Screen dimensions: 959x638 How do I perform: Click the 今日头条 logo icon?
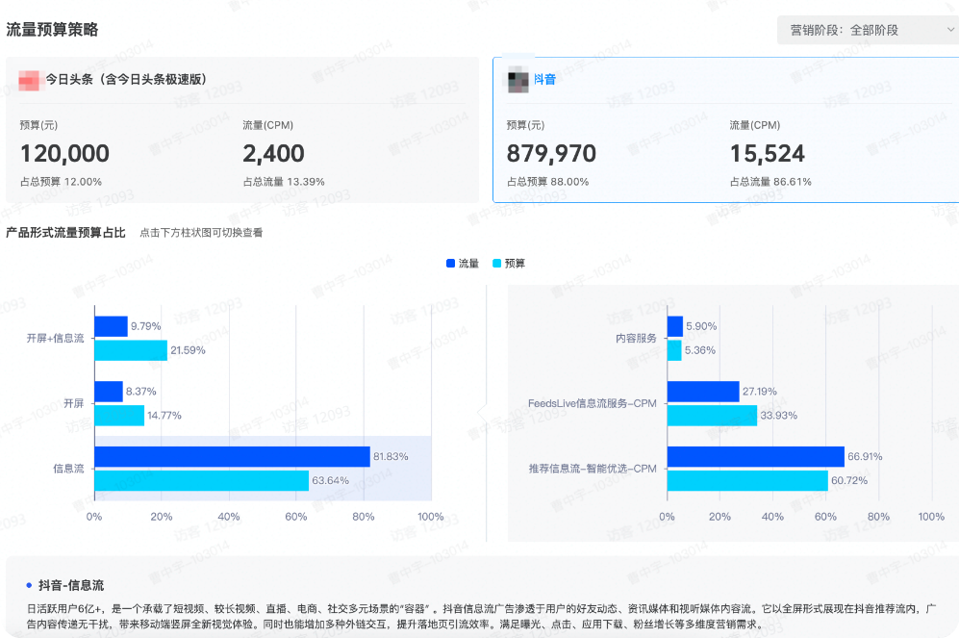click(x=29, y=80)
